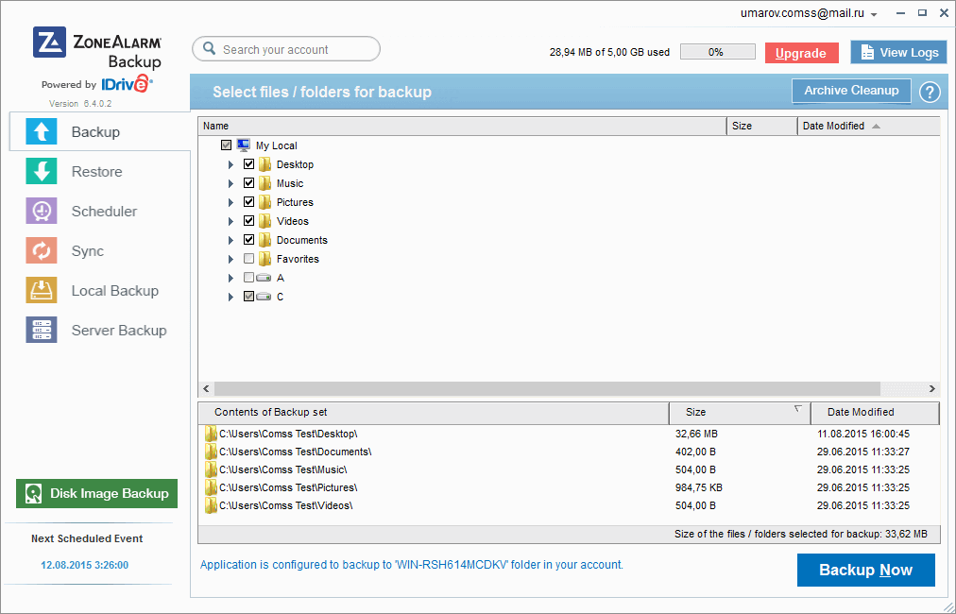This screenshot has width=956, height=614.
Task: Expand the Music tree node
Action: (231, 183)
